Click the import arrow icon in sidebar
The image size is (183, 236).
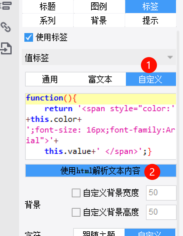tap(6, 48)
